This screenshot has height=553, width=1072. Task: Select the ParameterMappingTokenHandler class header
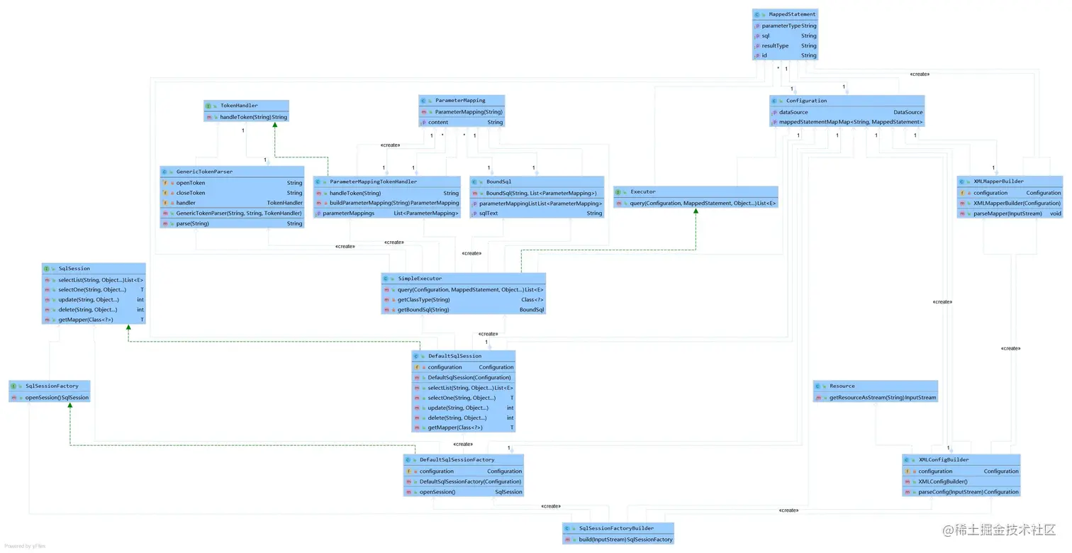click(x=386, y=181)
